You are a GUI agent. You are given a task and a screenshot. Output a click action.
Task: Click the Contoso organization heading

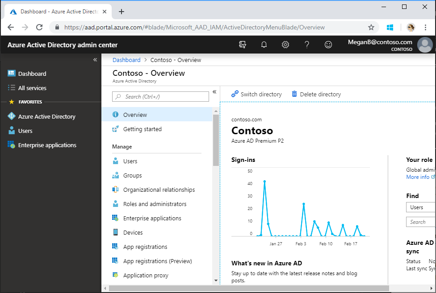point(252,131)
